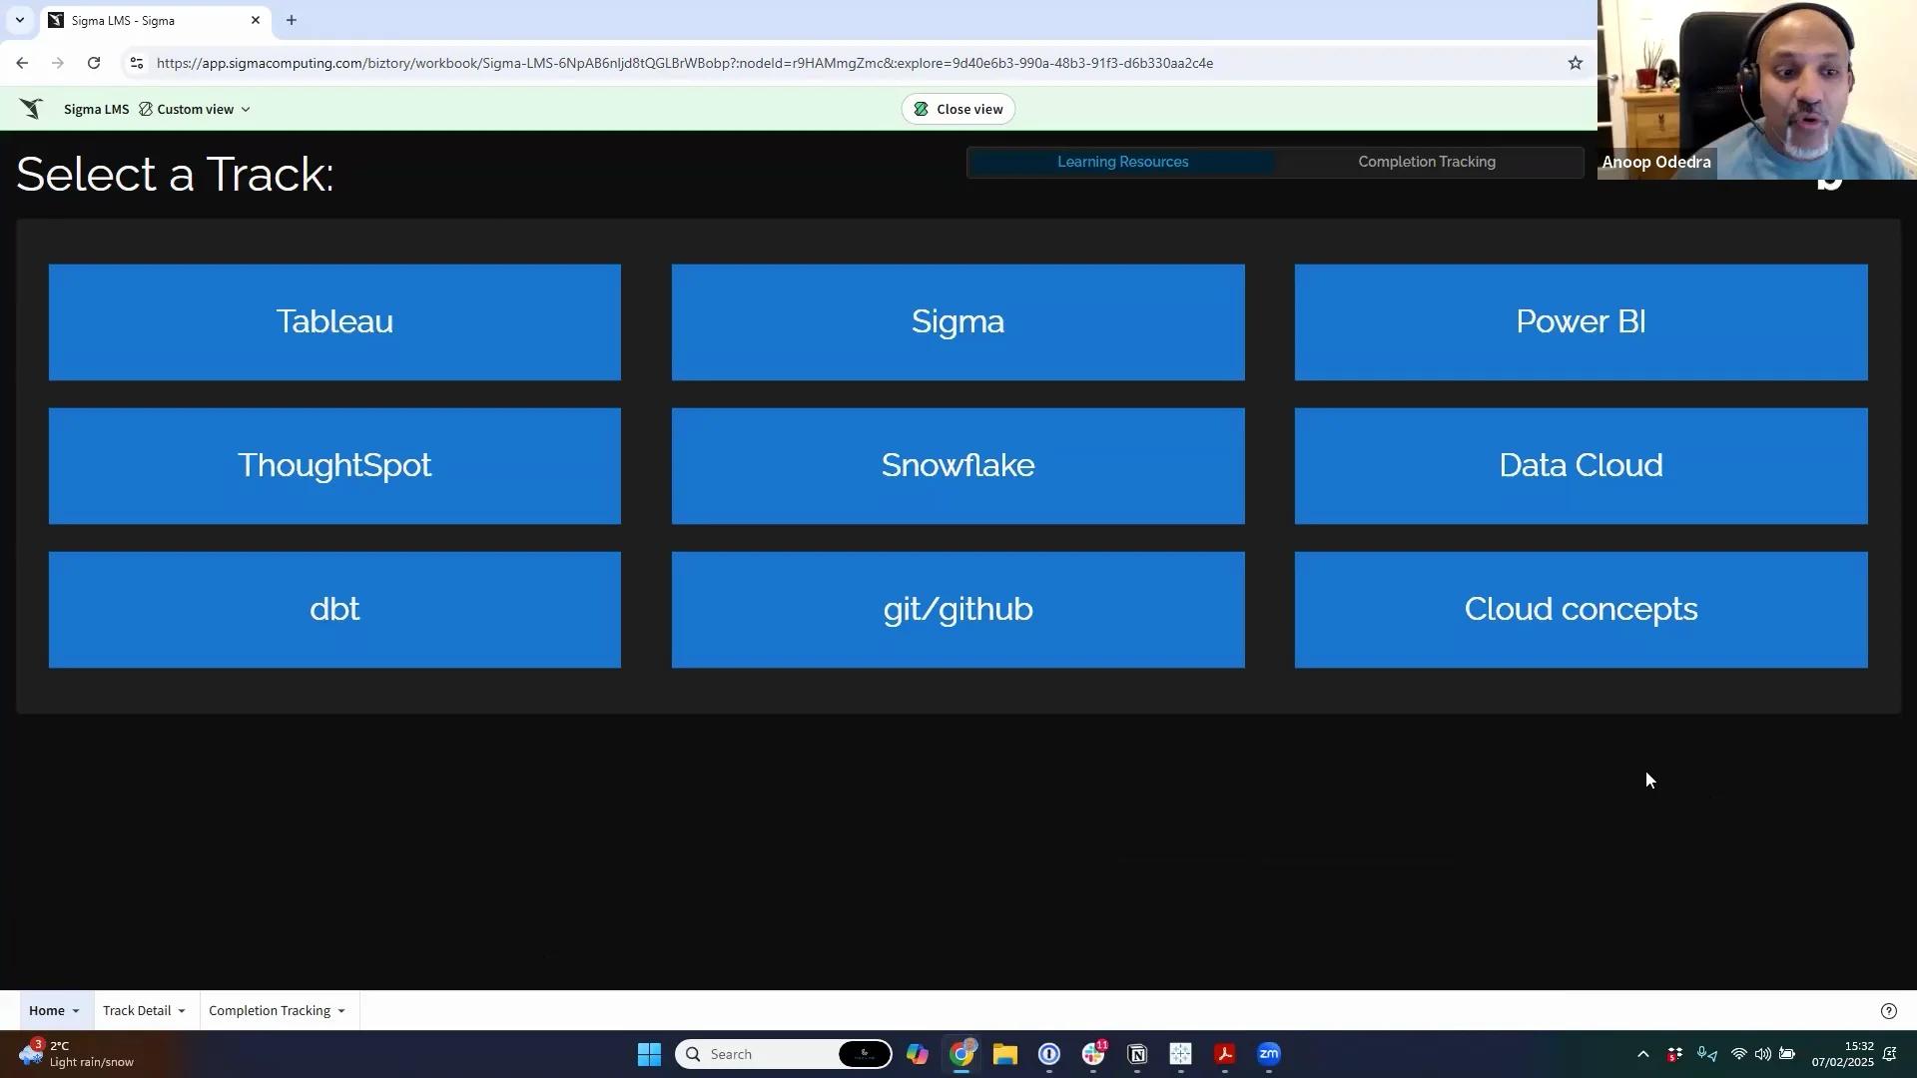Click the red badge tray icon
The width and height of the screenshot is (1917, 1078).
pos(1675,1054)
